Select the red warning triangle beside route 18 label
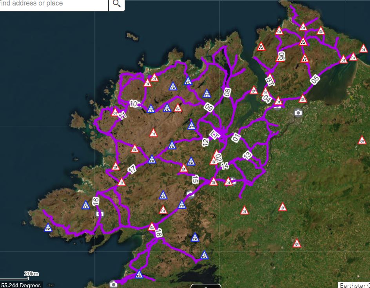This screenshot has width=370, height=288. tap(152, 227)
